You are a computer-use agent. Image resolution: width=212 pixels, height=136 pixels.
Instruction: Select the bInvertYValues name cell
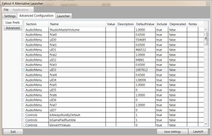coord(77,125)
